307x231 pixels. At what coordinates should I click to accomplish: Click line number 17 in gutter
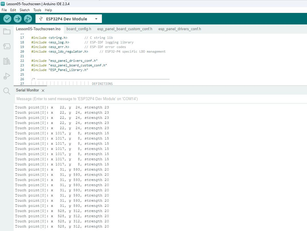pyautogui.click(x=22, y=38)
